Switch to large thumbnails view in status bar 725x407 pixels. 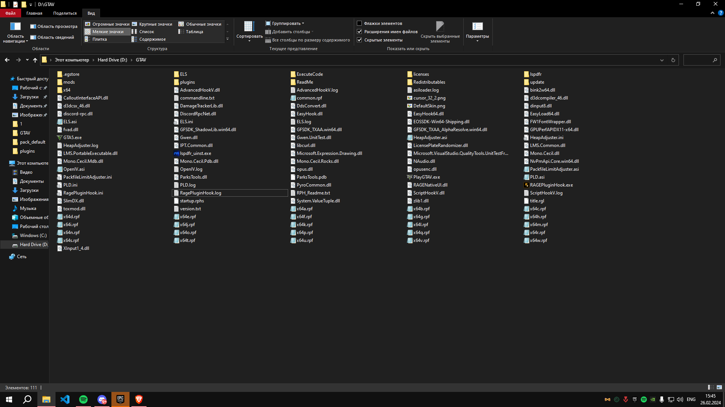[719, 387]
